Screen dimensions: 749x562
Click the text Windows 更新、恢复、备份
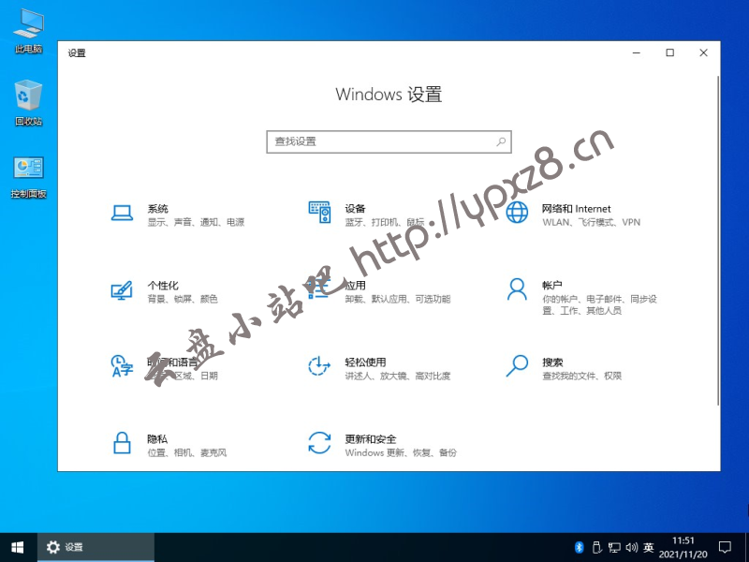401,452
